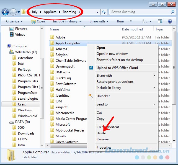Viewport: 178px width, 165px height.
Task: Expand the Share with toolbar dropdown
Action: pyautogui.click(x=99, y=21)
